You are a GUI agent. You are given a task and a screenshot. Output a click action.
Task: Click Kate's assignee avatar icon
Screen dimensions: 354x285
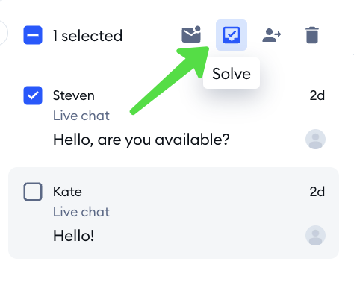(315, 235)
